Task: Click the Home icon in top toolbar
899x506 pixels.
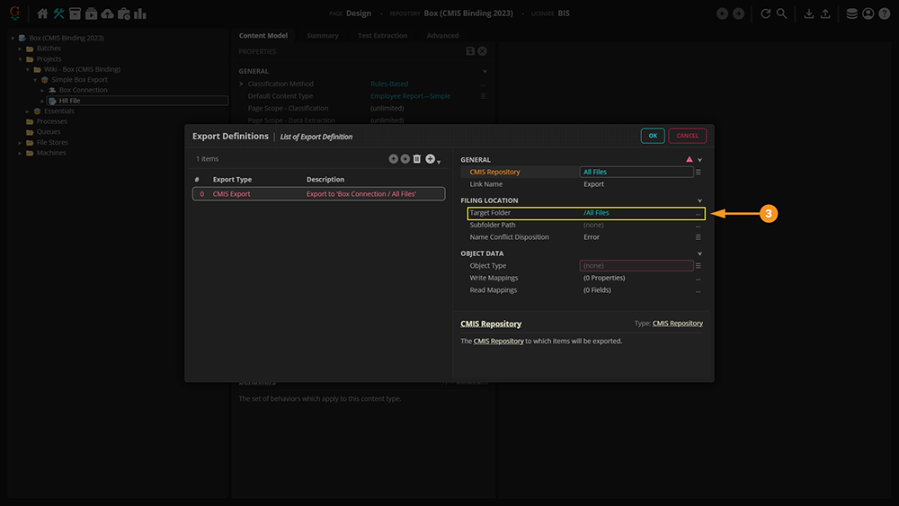Action: 42,13
